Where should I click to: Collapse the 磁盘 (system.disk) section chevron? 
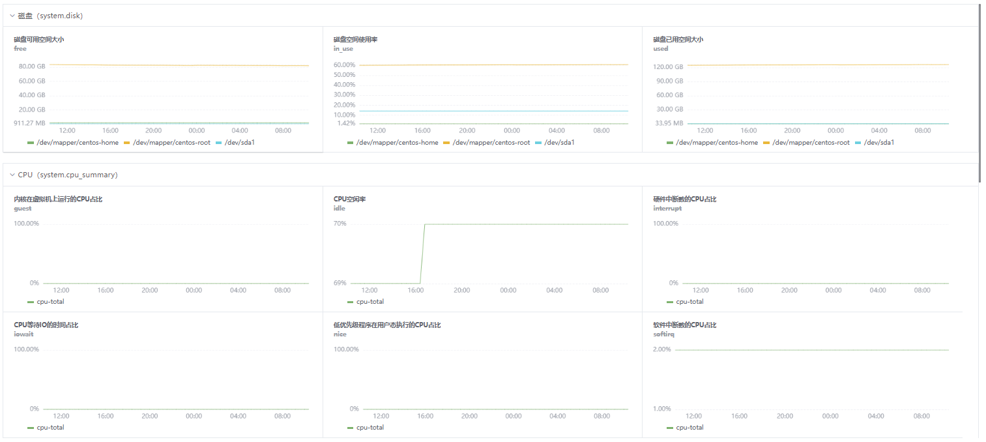(x=12, y=16)
